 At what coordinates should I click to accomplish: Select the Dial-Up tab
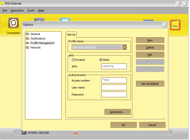point(71,34)
